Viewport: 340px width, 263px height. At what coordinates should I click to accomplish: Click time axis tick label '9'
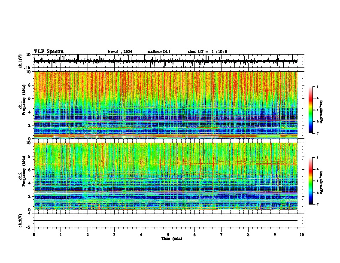[x=275, y=235]
